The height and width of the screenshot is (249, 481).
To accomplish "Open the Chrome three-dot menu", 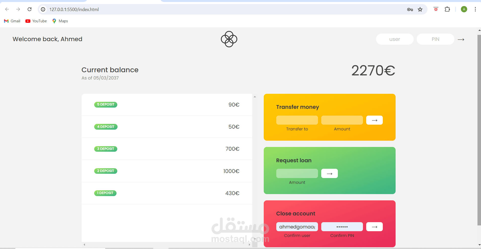I will tap(475, 9).
